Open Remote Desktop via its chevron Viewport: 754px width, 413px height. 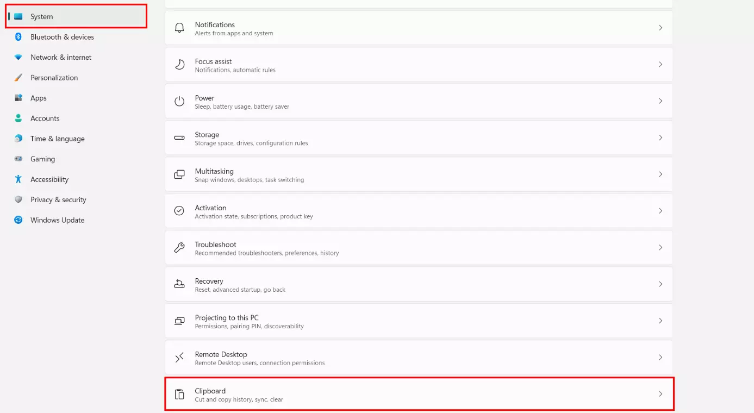(660, 358)
